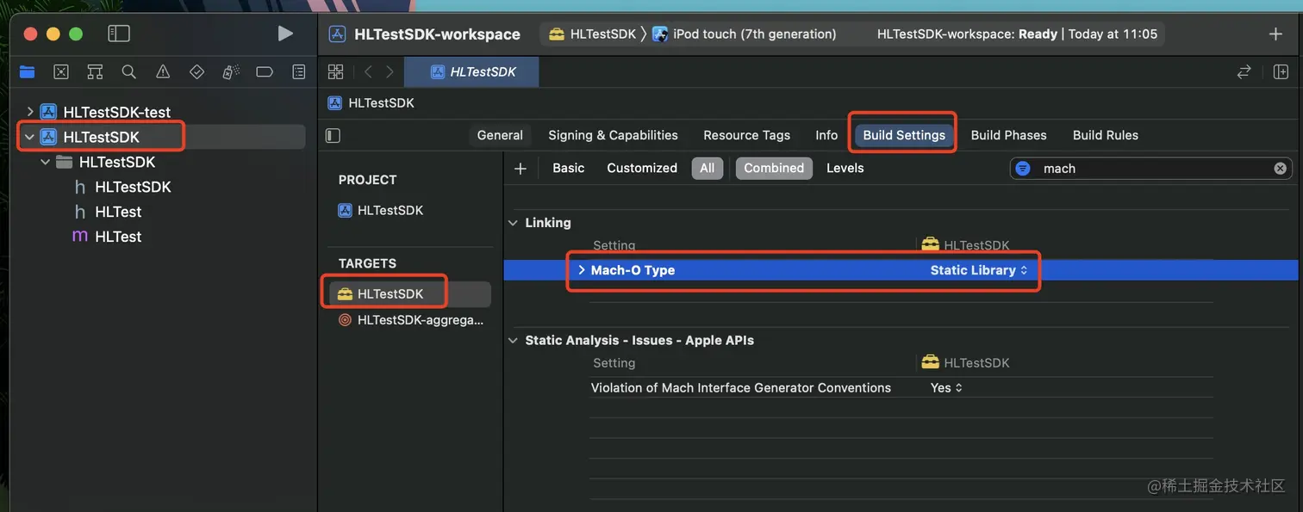
Task: Switch to Combined view
Action: [x=774, y=169]
